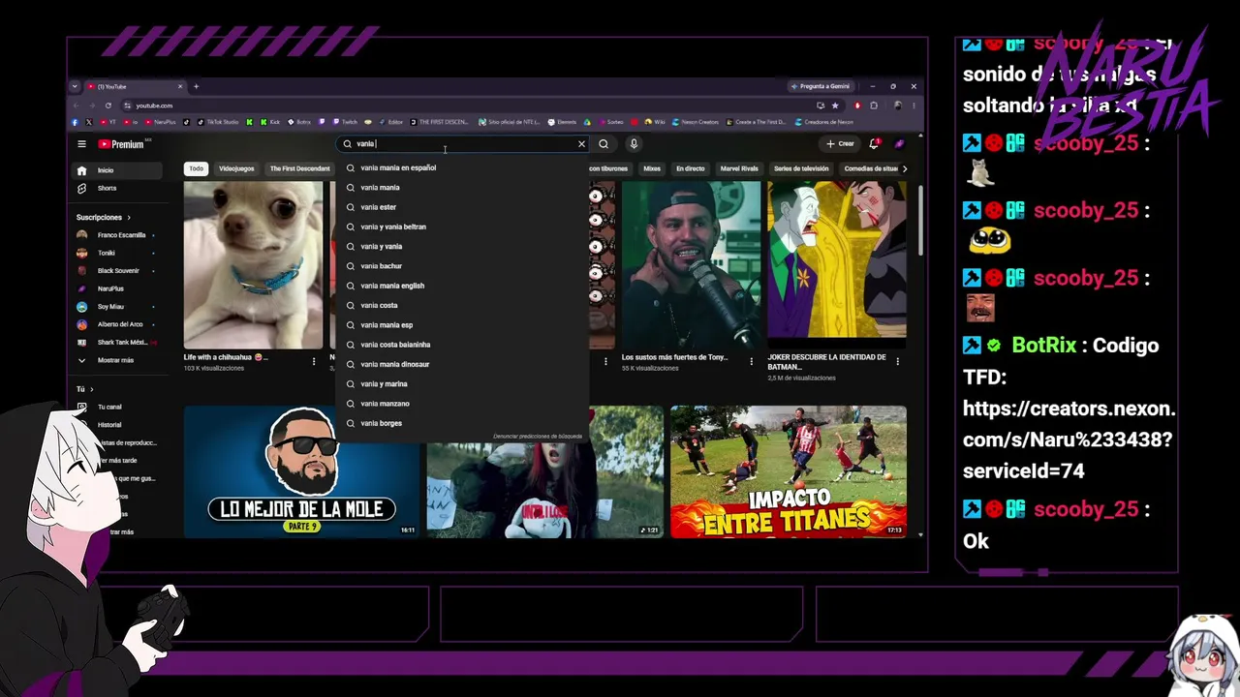Close the YouTube browser tab

(x=179, y=86)
